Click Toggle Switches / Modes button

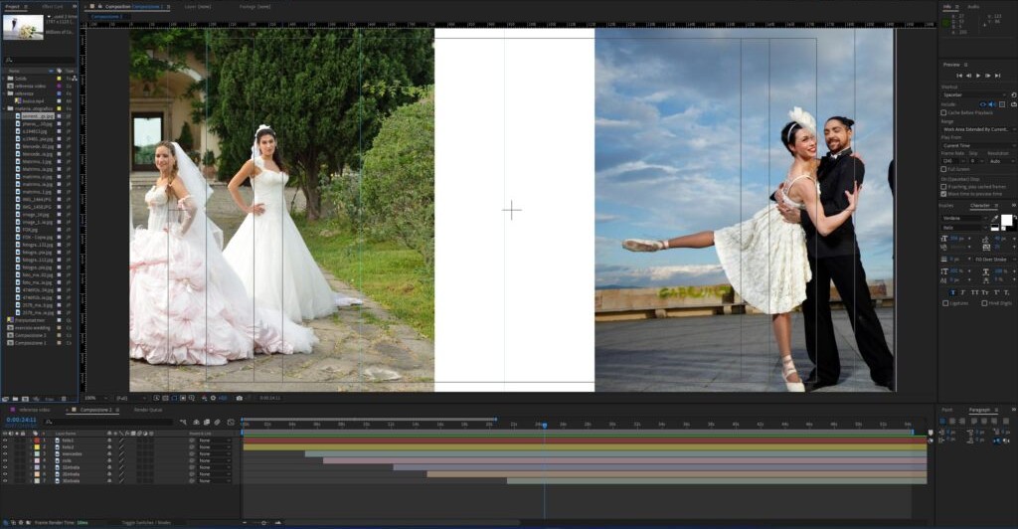click(147, 522)
